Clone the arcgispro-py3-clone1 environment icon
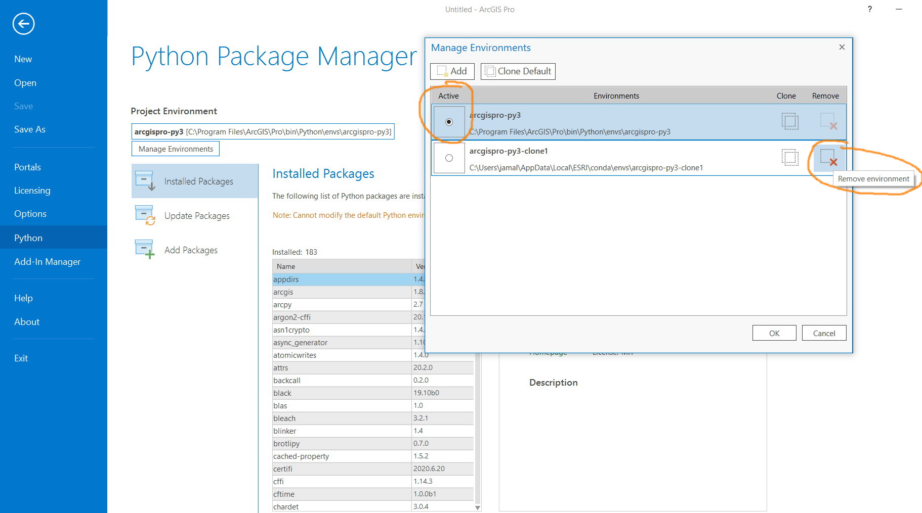This screenshot has width=922, height=513. pyautogui.click(x=789, y=158)
